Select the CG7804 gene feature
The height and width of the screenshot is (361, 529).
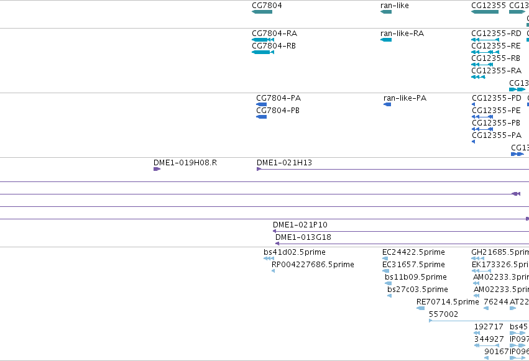coord(262,12)
